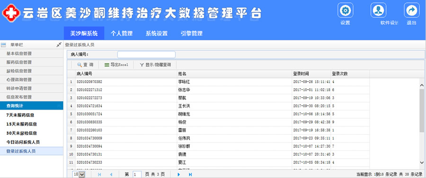Click login time 2017-10-06 18:14:56
This screenshot has height=178, width=426.
coord(311,114)
